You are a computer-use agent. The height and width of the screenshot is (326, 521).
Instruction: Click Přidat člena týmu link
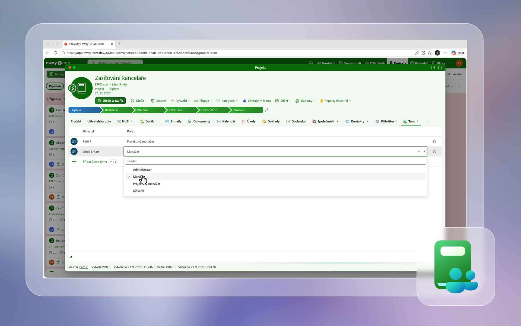tap(95, 162)
